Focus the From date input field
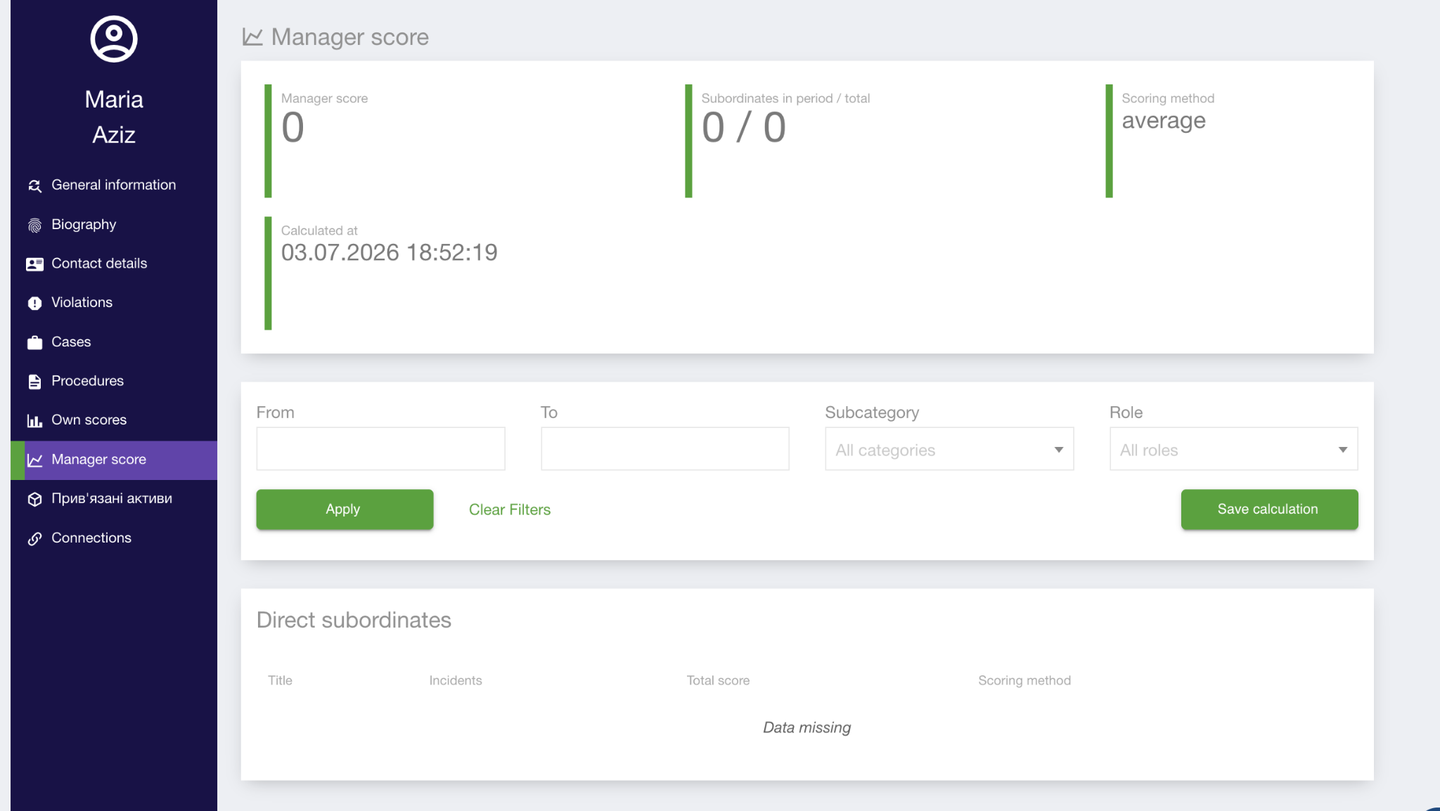1440x811 pixels. click(x=380, y=448)
